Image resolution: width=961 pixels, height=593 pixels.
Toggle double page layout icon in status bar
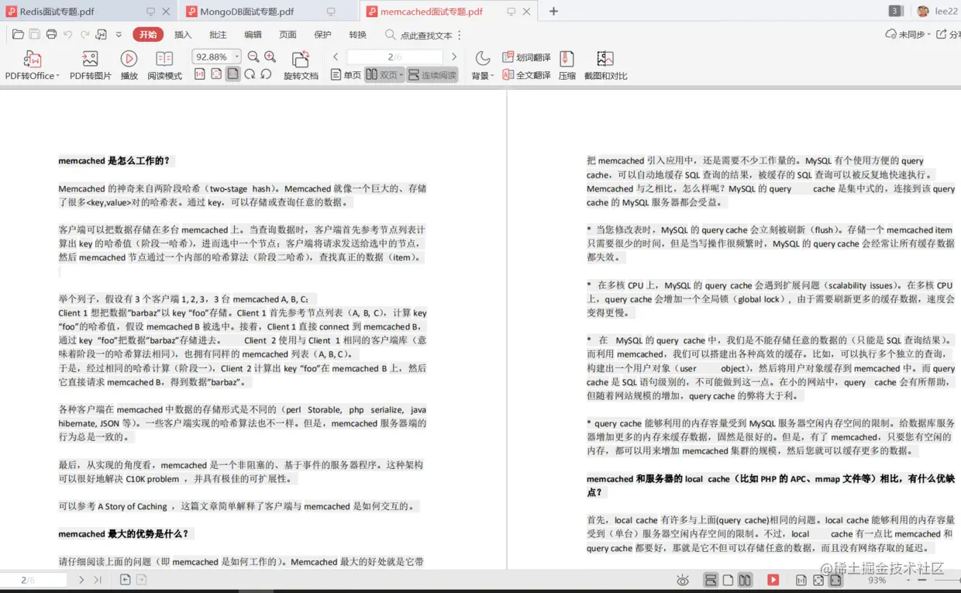tap(745, 580)
